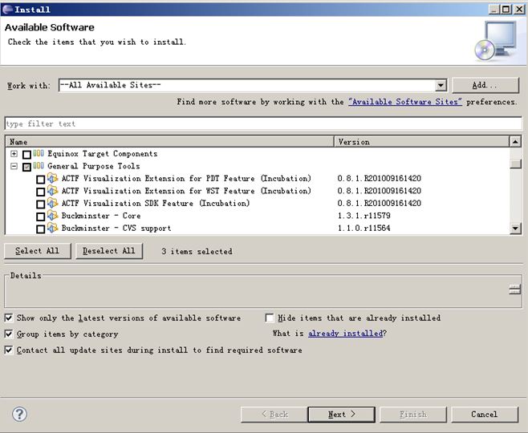
Task: Click the Buckminster - Core feature icon
Action: [x=52, y=216]
